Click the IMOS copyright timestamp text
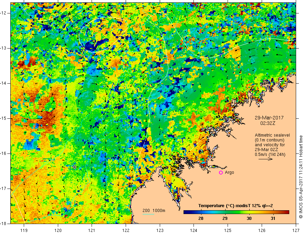Screen dimensions: 303x234 coord(301,177)
